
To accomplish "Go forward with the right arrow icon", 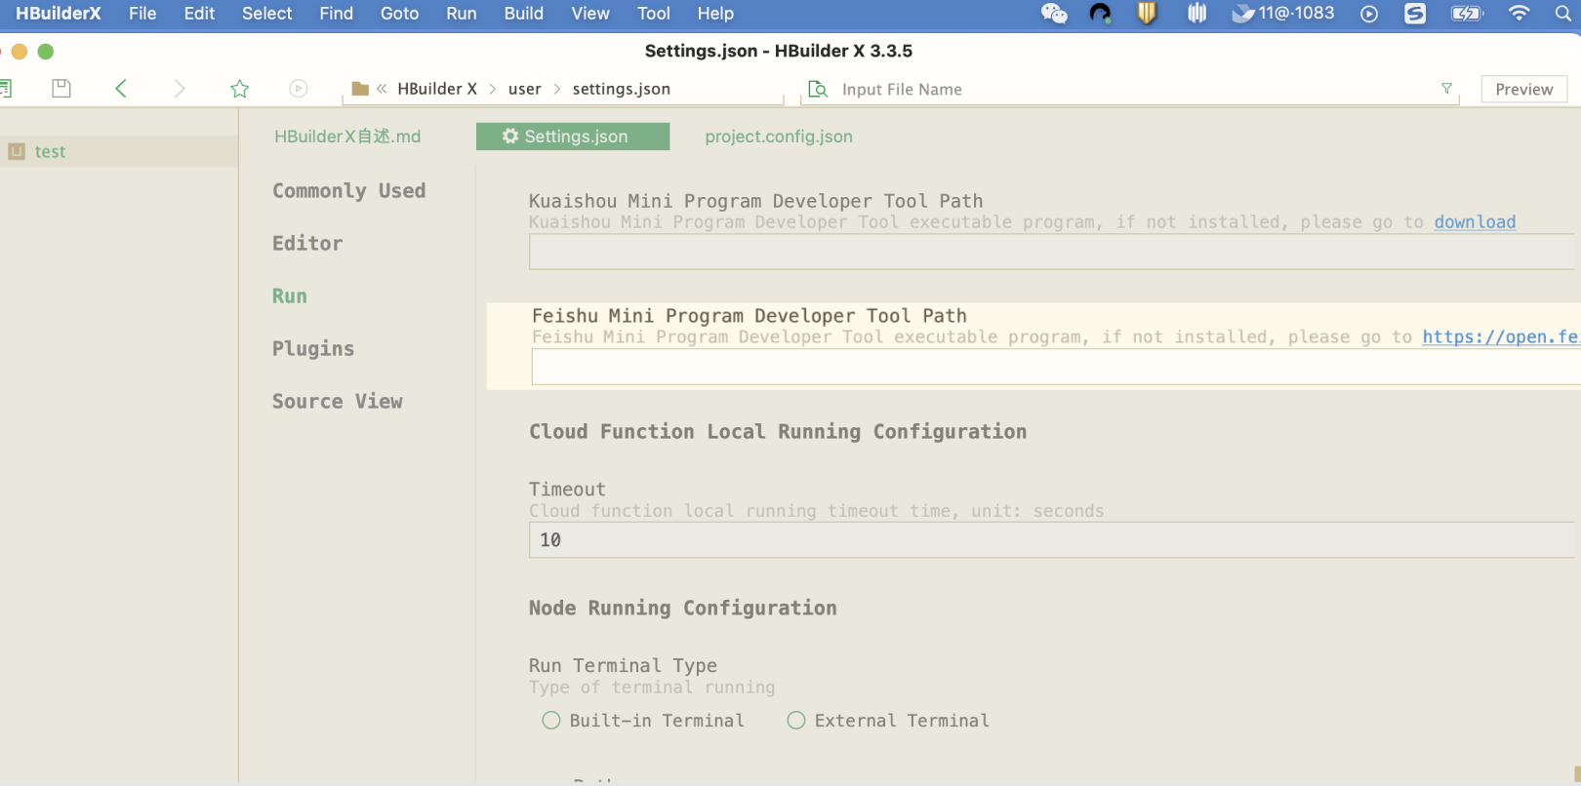I will [x=180, y=89].
